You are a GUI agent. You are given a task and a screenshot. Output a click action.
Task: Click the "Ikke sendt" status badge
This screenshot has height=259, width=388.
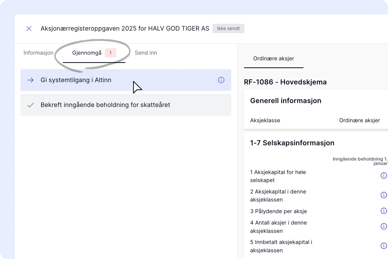pos(228,28)
